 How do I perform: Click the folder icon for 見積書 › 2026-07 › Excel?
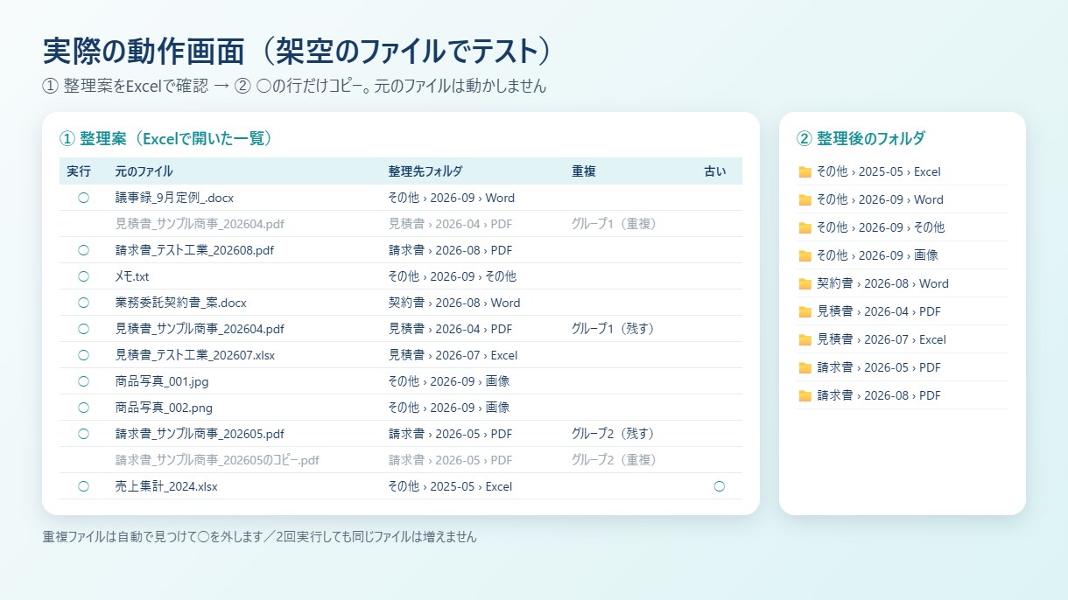[x=805, y=340]
